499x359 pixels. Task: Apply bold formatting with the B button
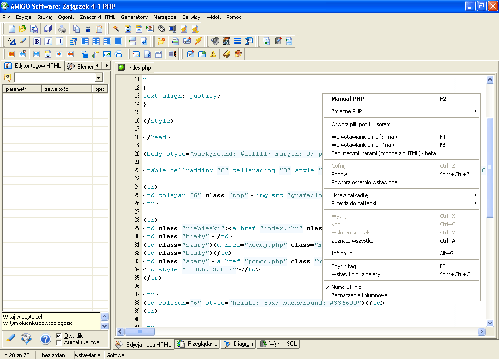click(37, 41)
